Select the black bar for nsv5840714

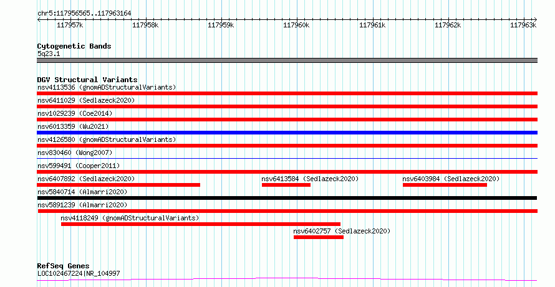[x=287, y=198]
